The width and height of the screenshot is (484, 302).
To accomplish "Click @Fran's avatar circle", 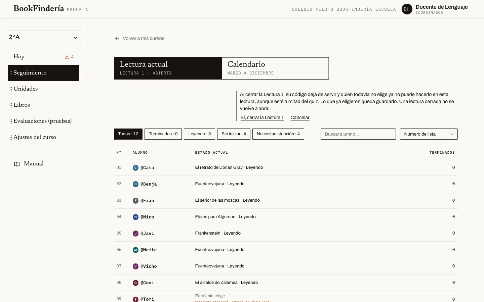I will (135, 201).
